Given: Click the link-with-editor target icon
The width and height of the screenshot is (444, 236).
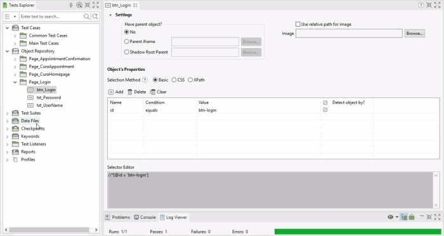Looking at the screenshot, I should point(79,5).
